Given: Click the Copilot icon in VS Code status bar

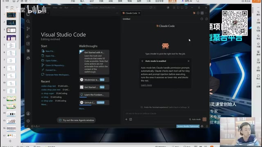Looking at the screenshot, I should [202, 126].
